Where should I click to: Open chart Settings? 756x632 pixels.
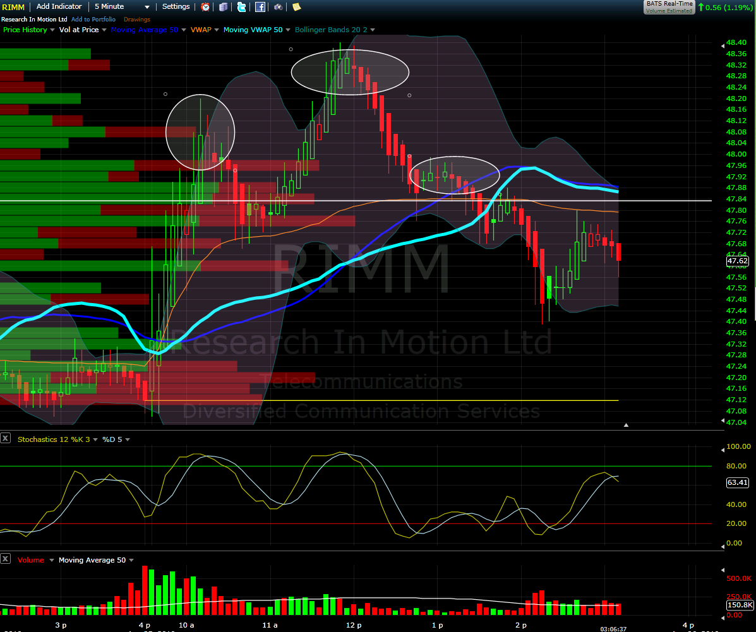(176, 7)
